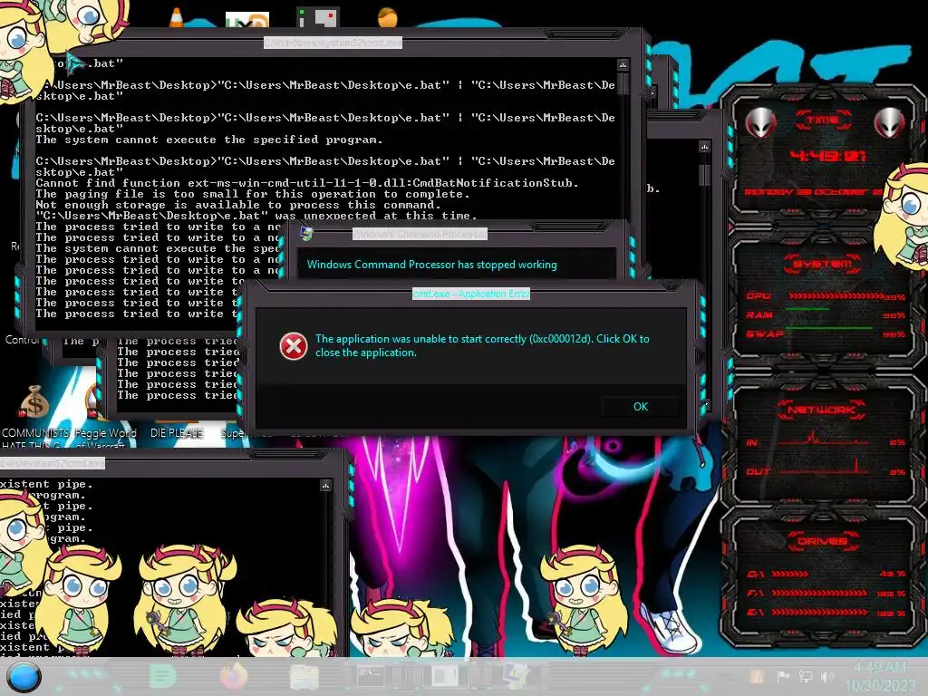Open the dark desktop icon with the red dot
The image size is (928, 696).
318,17
